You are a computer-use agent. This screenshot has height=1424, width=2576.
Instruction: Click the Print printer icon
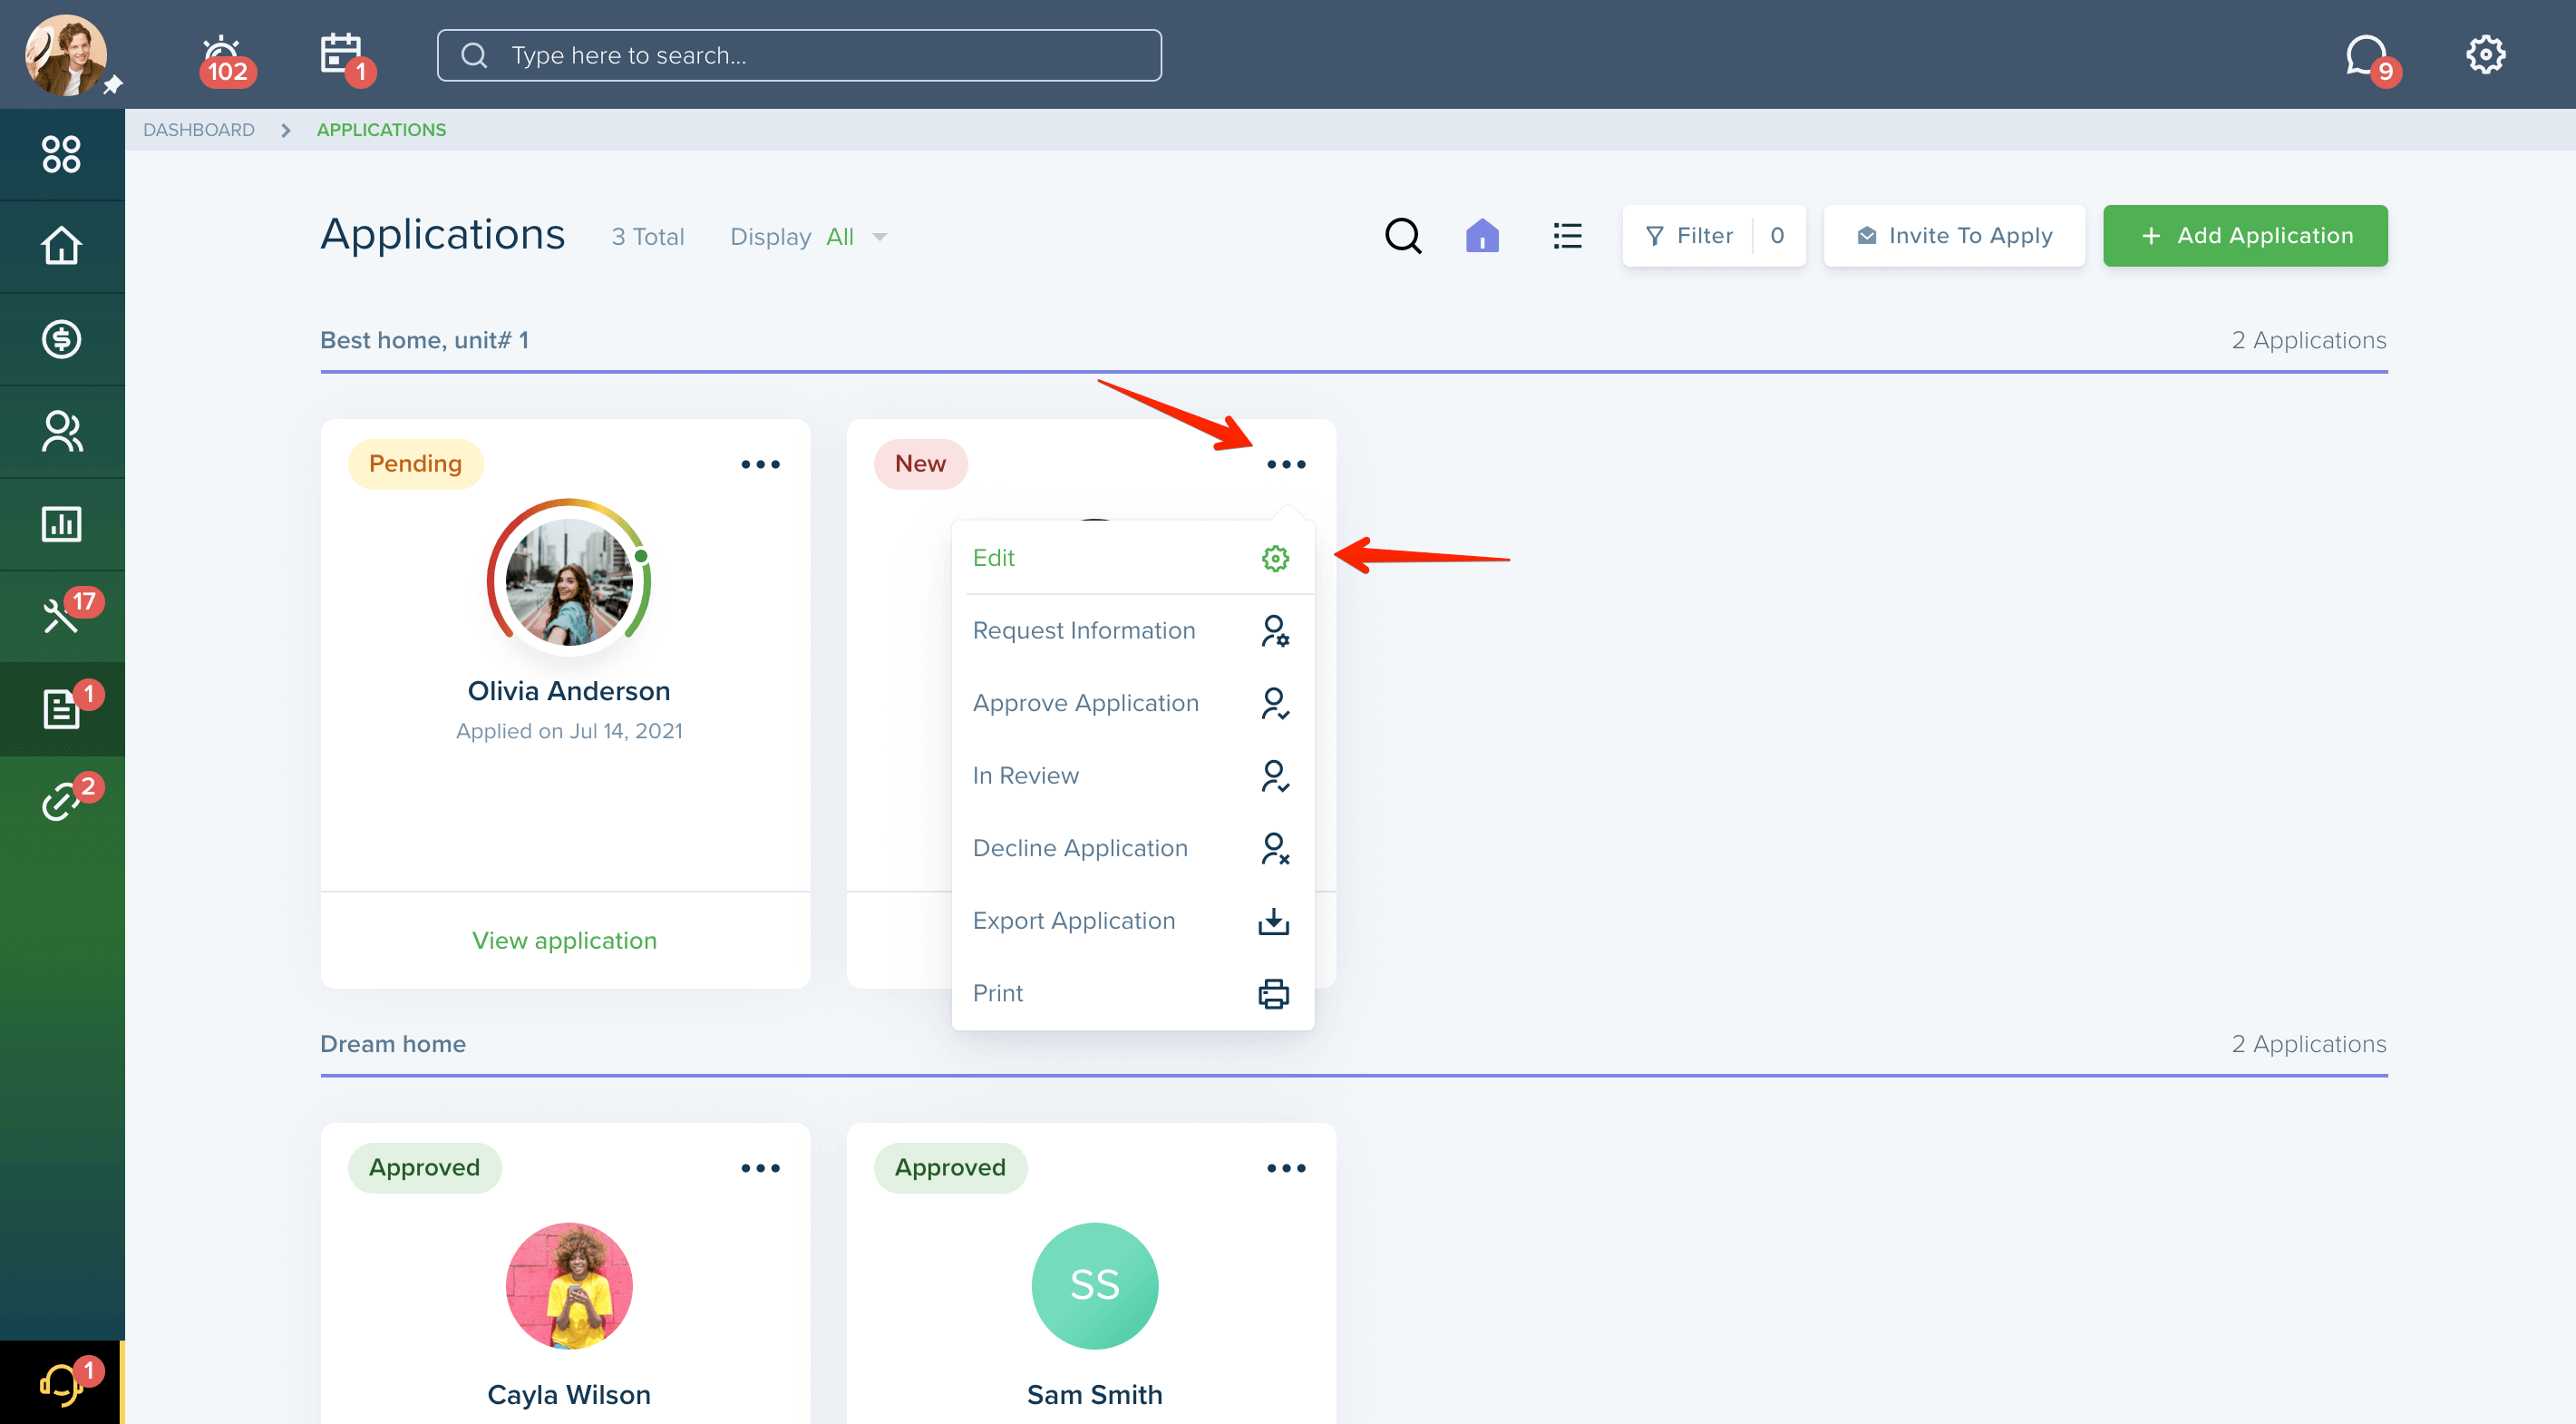1273,994
